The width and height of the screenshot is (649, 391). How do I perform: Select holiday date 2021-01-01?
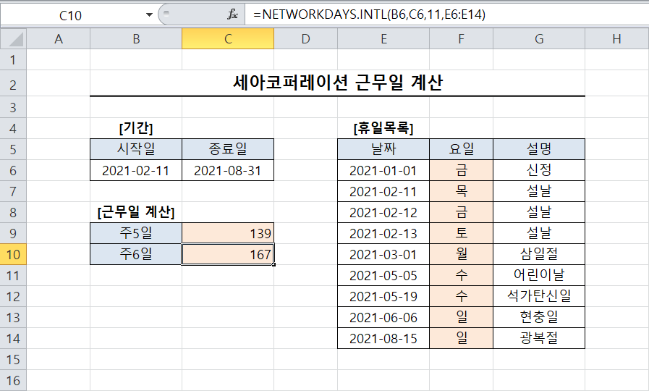[383, 170]
